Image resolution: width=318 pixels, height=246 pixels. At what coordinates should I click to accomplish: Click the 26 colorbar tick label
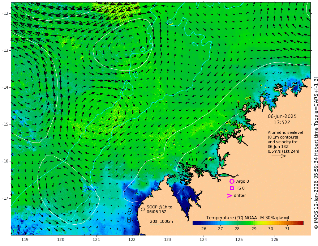point(204,229)
